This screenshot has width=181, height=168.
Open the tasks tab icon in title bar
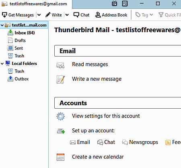point(125,4)
